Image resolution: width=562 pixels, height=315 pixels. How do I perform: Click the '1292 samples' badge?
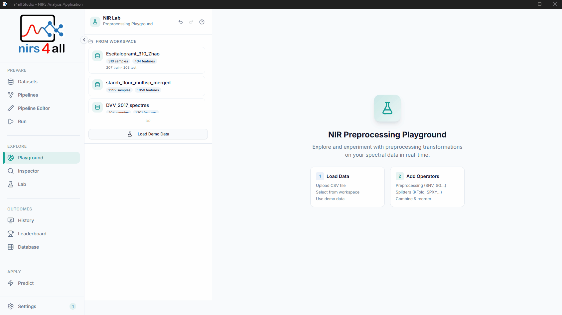pos(119,90)
